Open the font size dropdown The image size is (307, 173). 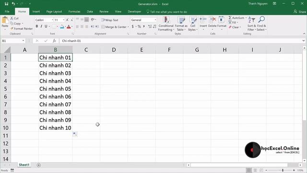click(63, 20)
